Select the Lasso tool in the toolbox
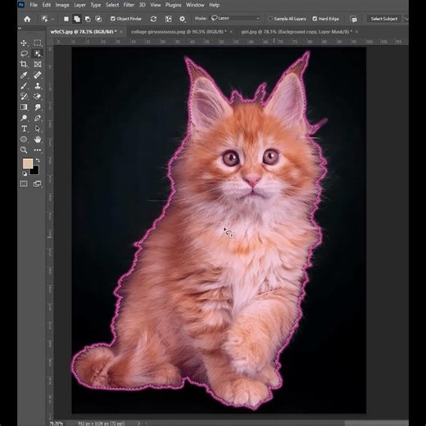 coord(24,53)
